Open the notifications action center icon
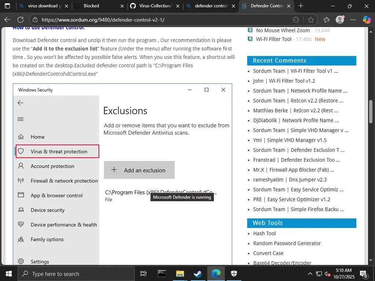The height and width of the screenshot is (281, 375). coord(363,274)
